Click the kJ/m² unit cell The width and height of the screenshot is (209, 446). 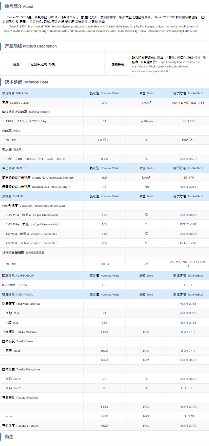coord(146,178)
